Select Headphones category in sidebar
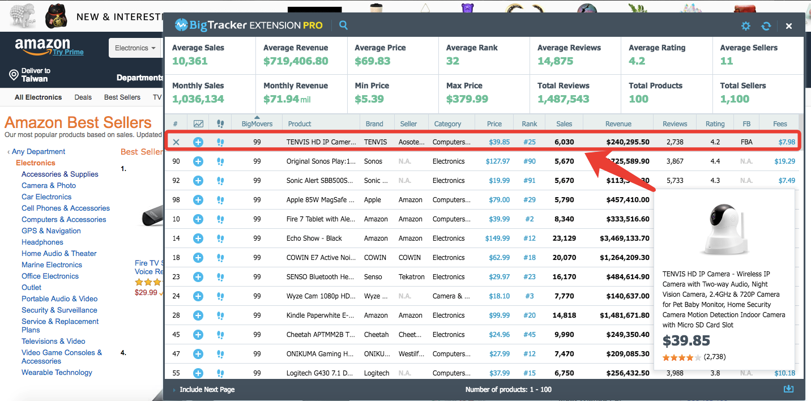The height and width of the screenshot is (401, 811). click(x=42, y=242)
